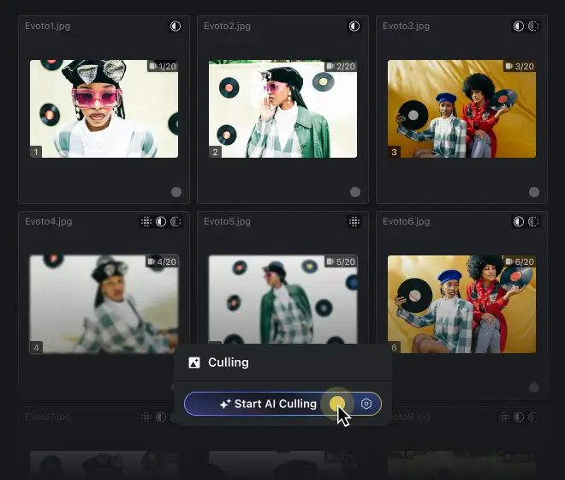Click the blur grid icon on Evoto5.jpg
This screenshot has width=565, height=480.
354,222
